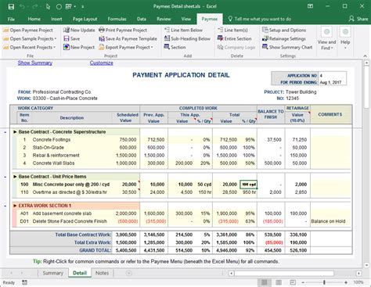Open Setup and Options
Viewport: 371px width, 287px height.
coord(284,30)
